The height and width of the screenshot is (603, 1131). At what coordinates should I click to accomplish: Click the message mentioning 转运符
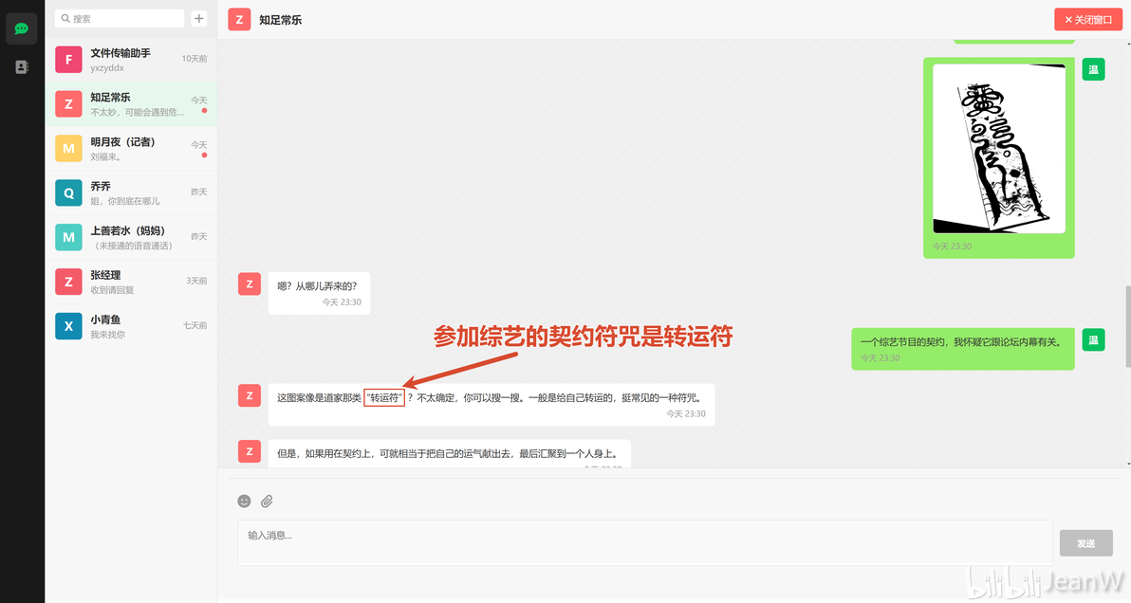point(491,404)
